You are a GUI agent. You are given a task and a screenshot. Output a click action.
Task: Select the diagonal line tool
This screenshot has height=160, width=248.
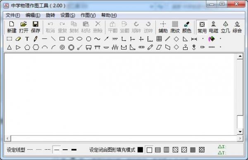[53, 39]
